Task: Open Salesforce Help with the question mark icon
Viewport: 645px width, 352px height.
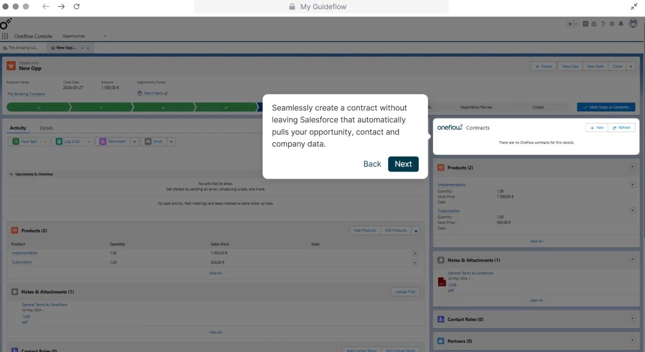Action: (x=603, y=24)
